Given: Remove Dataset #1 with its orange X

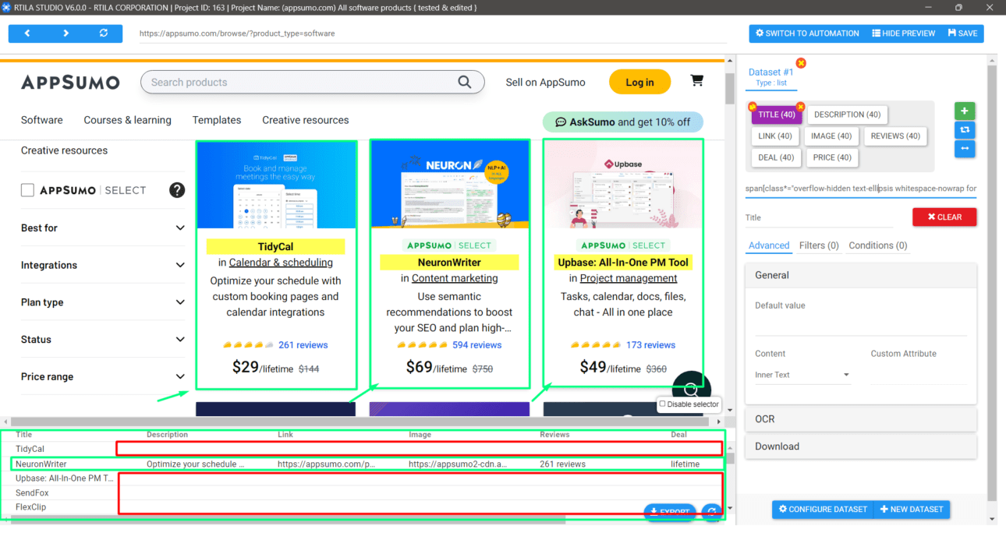Looking at the screenshot, I should click(x=801, y=63).
